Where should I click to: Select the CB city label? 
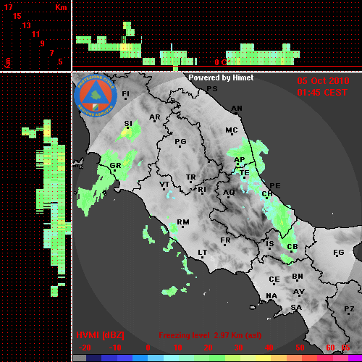click(x=292, y=247)
